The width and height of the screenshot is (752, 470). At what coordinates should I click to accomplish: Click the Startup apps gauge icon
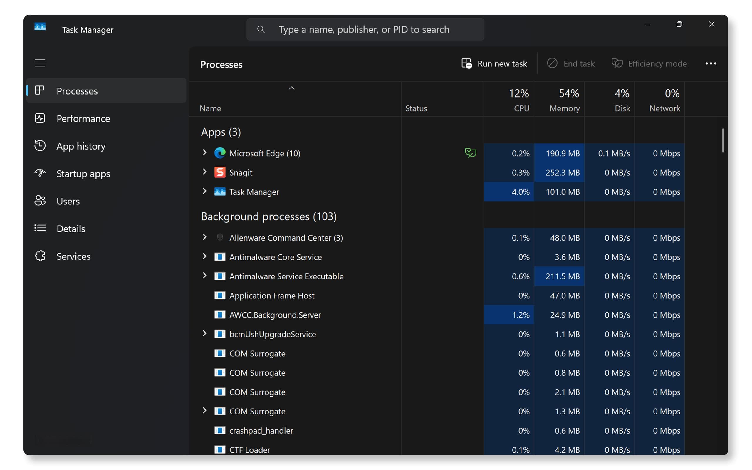[x=40, y=173]
